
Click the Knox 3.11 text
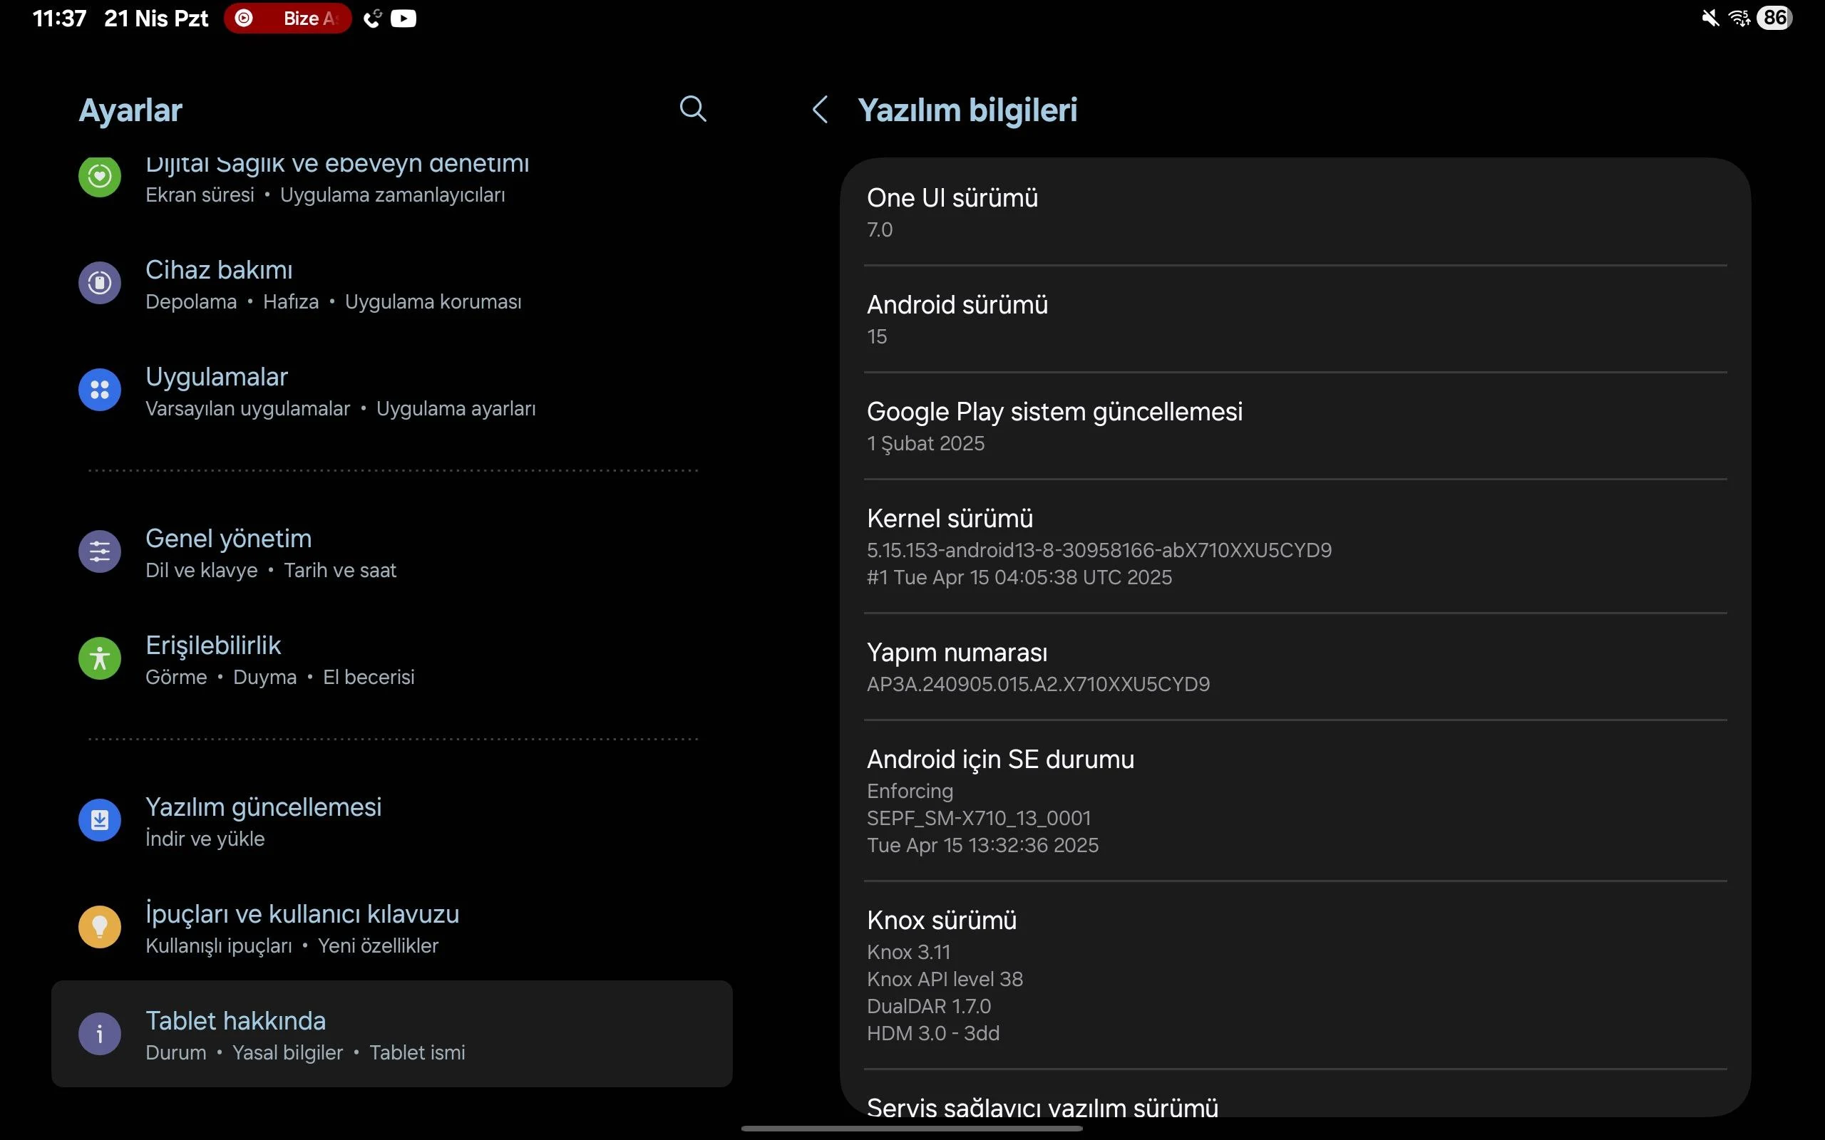point(908,953)
